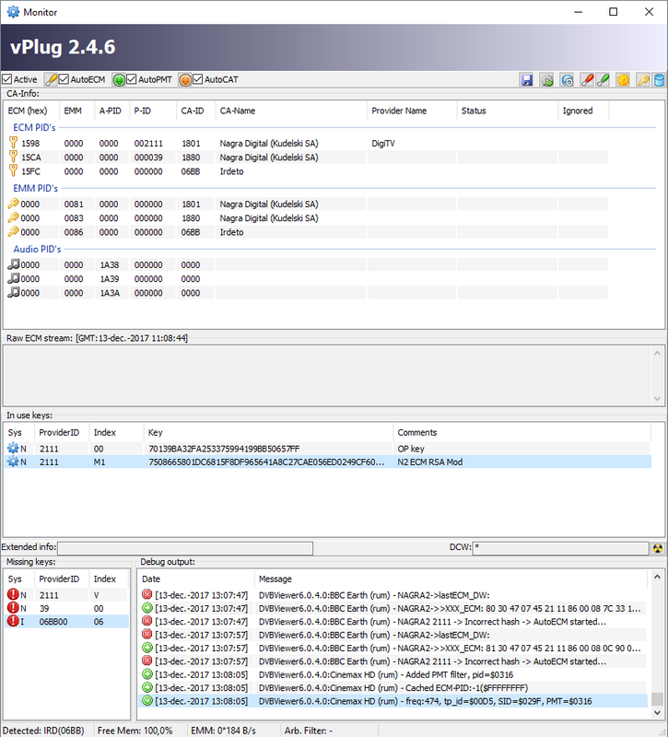Viewport: 668px width, 737px height.
Task: Click debug output scrollbar up arrow
Action: click(x=657, y=577)
